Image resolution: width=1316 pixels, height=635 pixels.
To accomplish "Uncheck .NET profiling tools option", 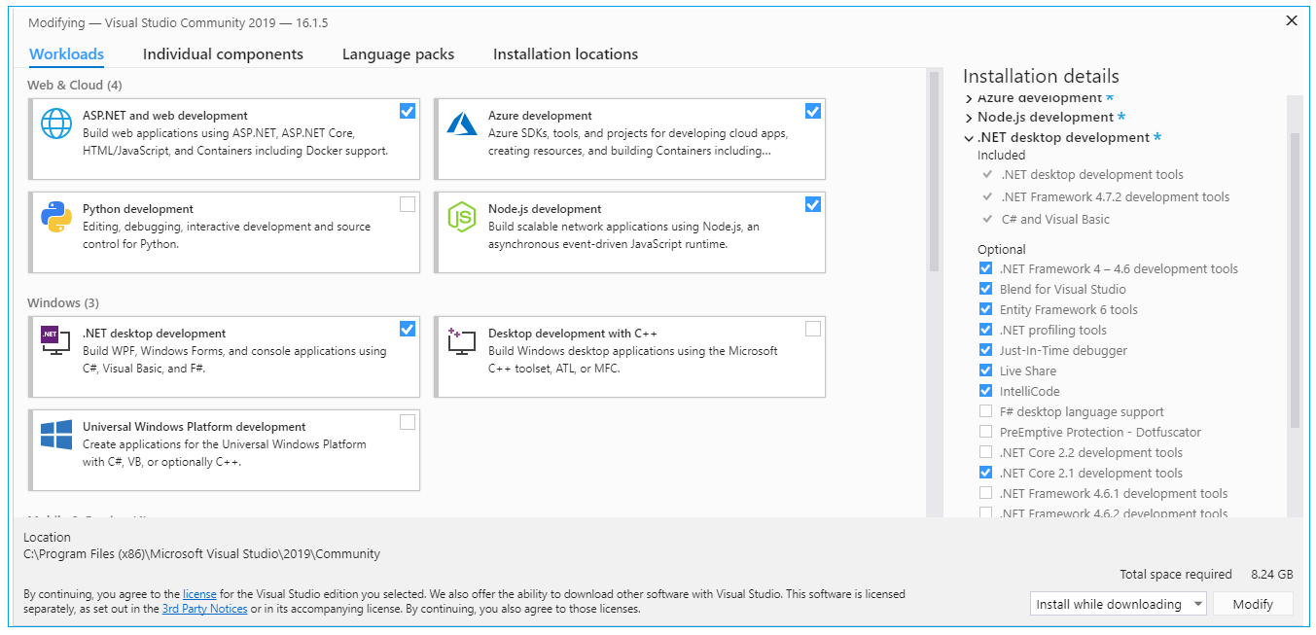I will 986,330.
